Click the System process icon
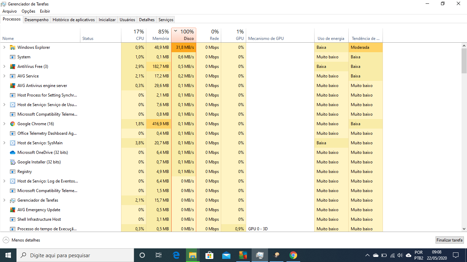 pyautogui.click(x=13, y=57)
